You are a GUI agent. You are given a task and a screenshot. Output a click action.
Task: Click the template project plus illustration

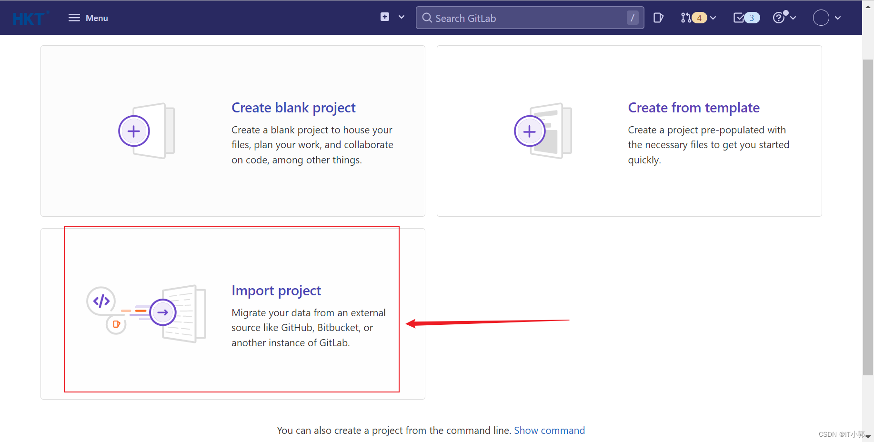coord(543,131)
